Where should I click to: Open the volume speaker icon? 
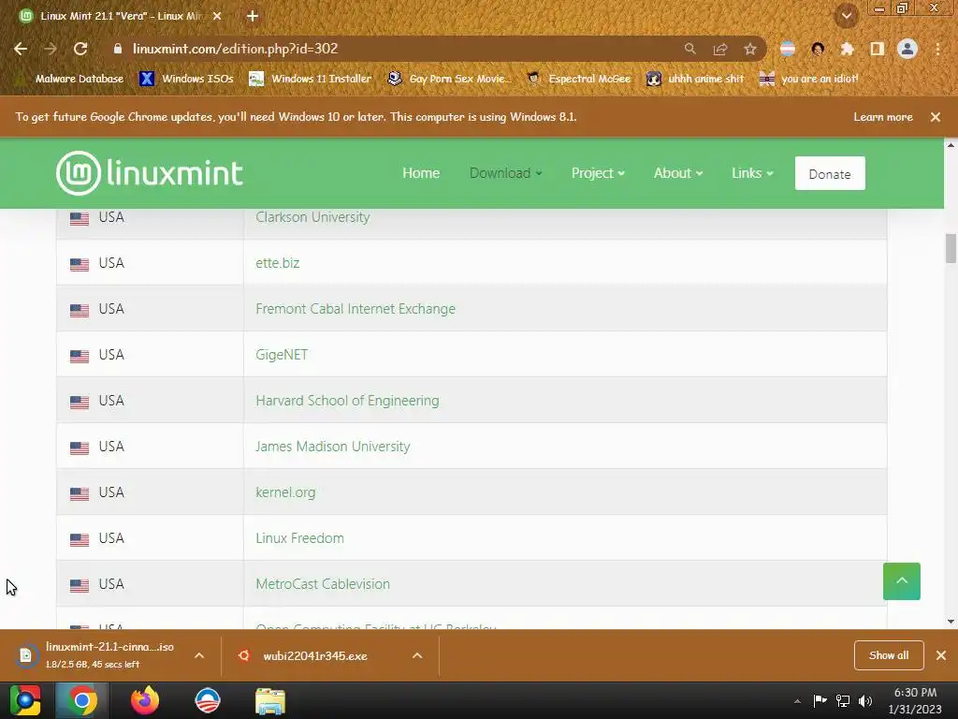point(865,700)
